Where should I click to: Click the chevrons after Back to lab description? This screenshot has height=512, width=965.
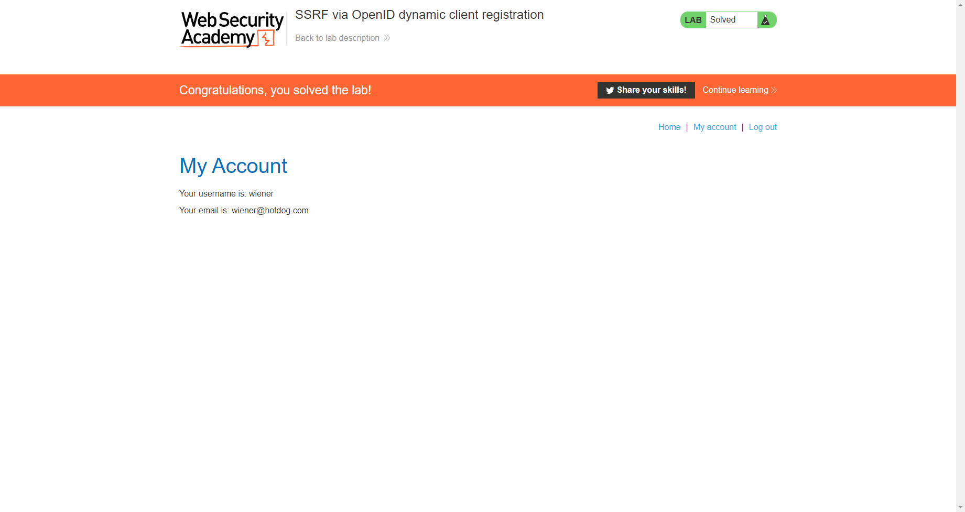(386, 38)
